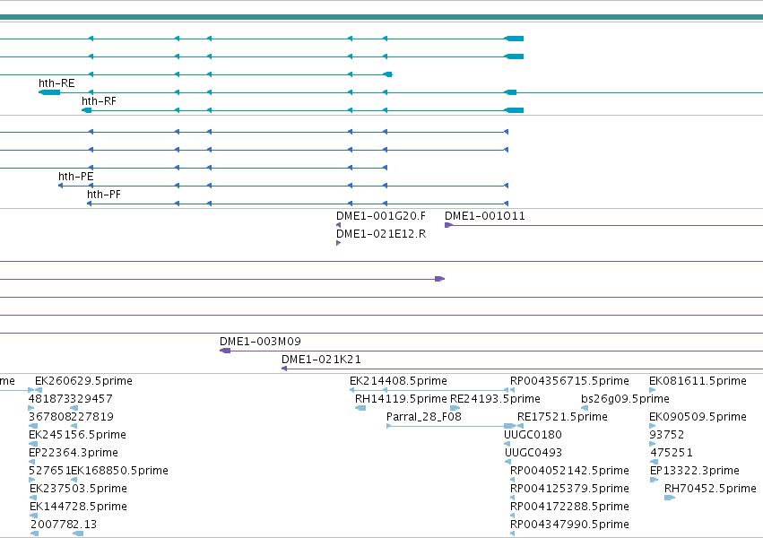The image size is (763, 538).
Task: Select the bs26g09.5prime label
Action: 625,399
